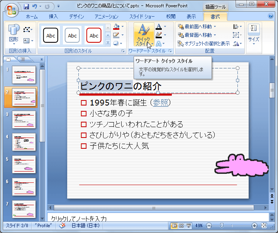The image size is (278, 233).
Task: Follow the 参照 hyperlink on the slide
Action: coord(161,102)
